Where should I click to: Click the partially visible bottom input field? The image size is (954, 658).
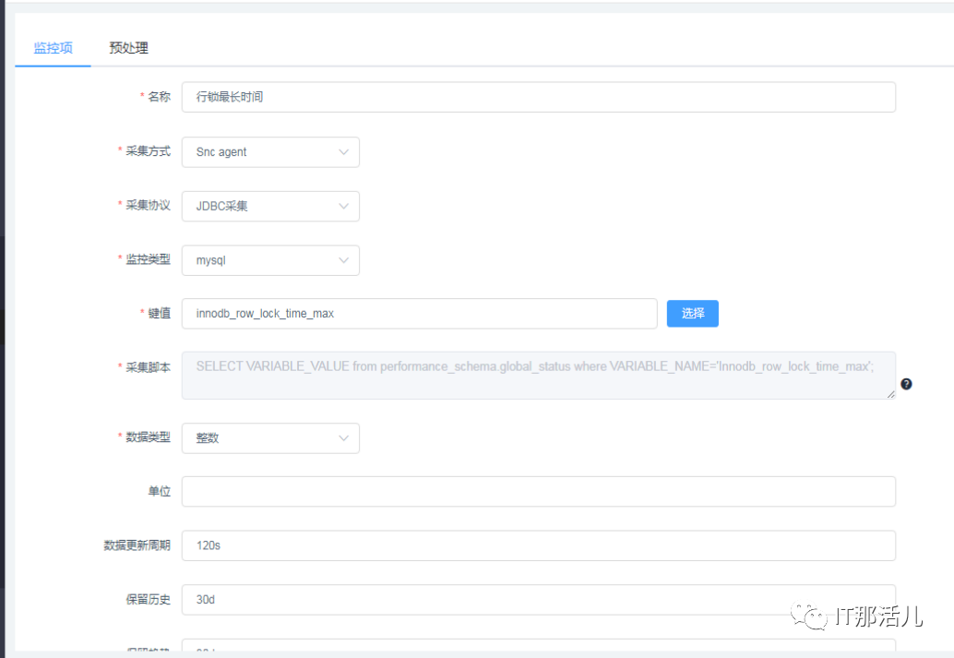538,647
